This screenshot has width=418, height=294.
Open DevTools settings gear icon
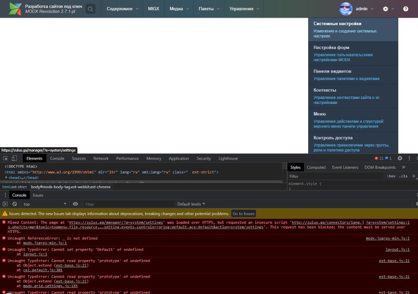(x=400, y=158)
